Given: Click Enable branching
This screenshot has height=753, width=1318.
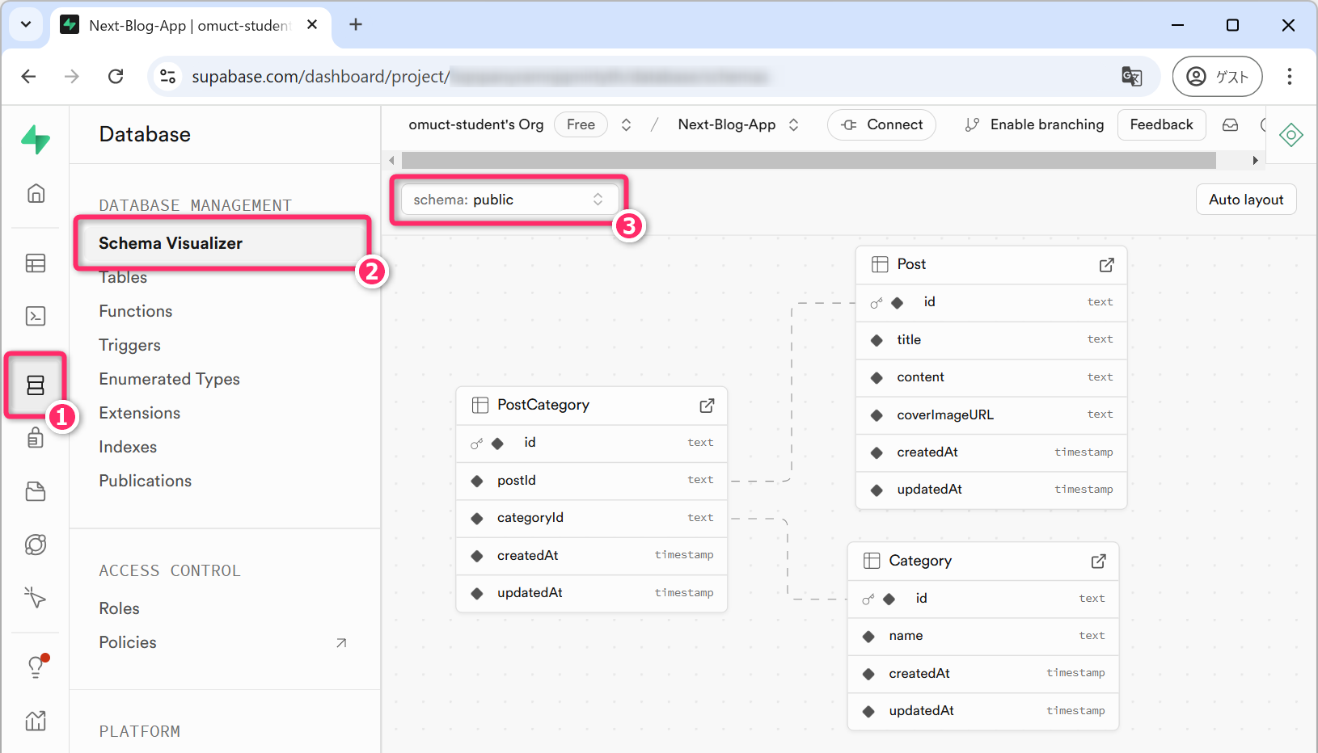Looking at the screenshot, I should tap(1034, 125).
